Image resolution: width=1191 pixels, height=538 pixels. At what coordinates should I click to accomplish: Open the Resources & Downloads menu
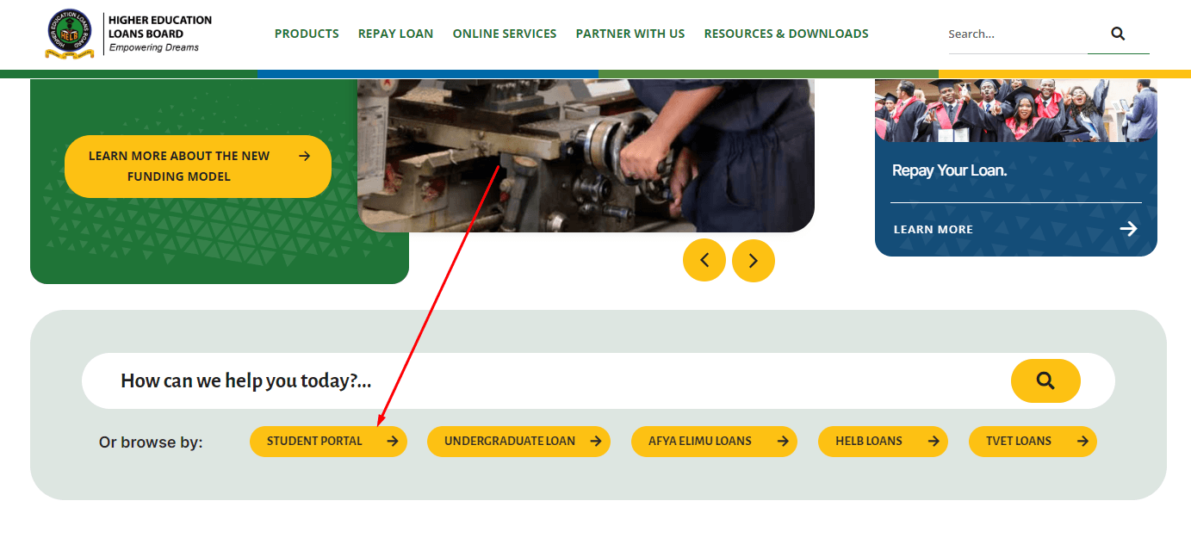click(x=785, y=34)
